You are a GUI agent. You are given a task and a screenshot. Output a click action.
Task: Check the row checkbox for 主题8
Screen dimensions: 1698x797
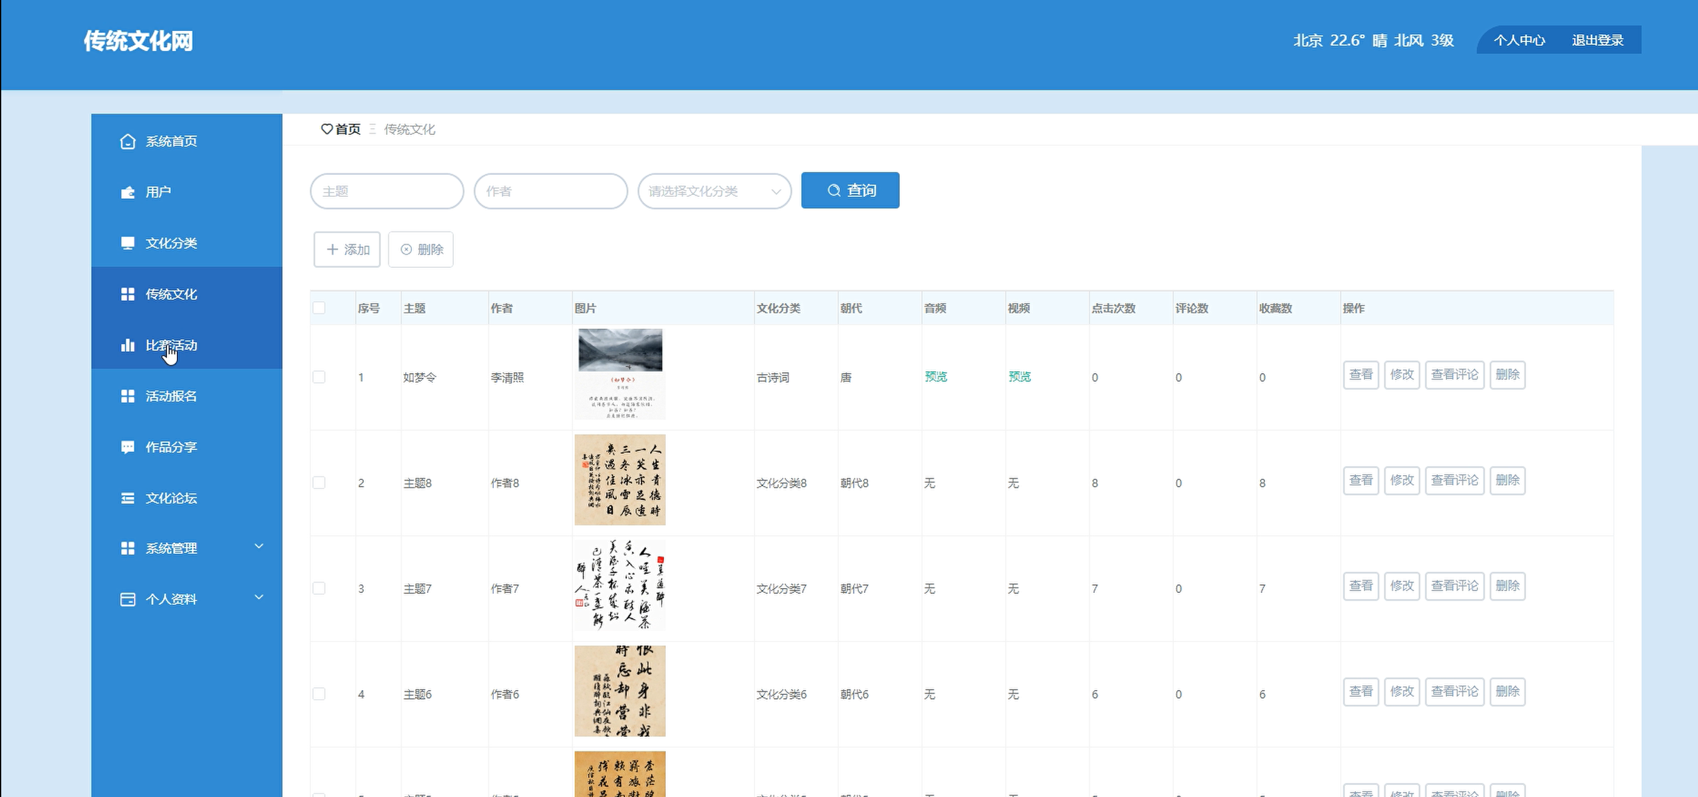tap(319, 482)
